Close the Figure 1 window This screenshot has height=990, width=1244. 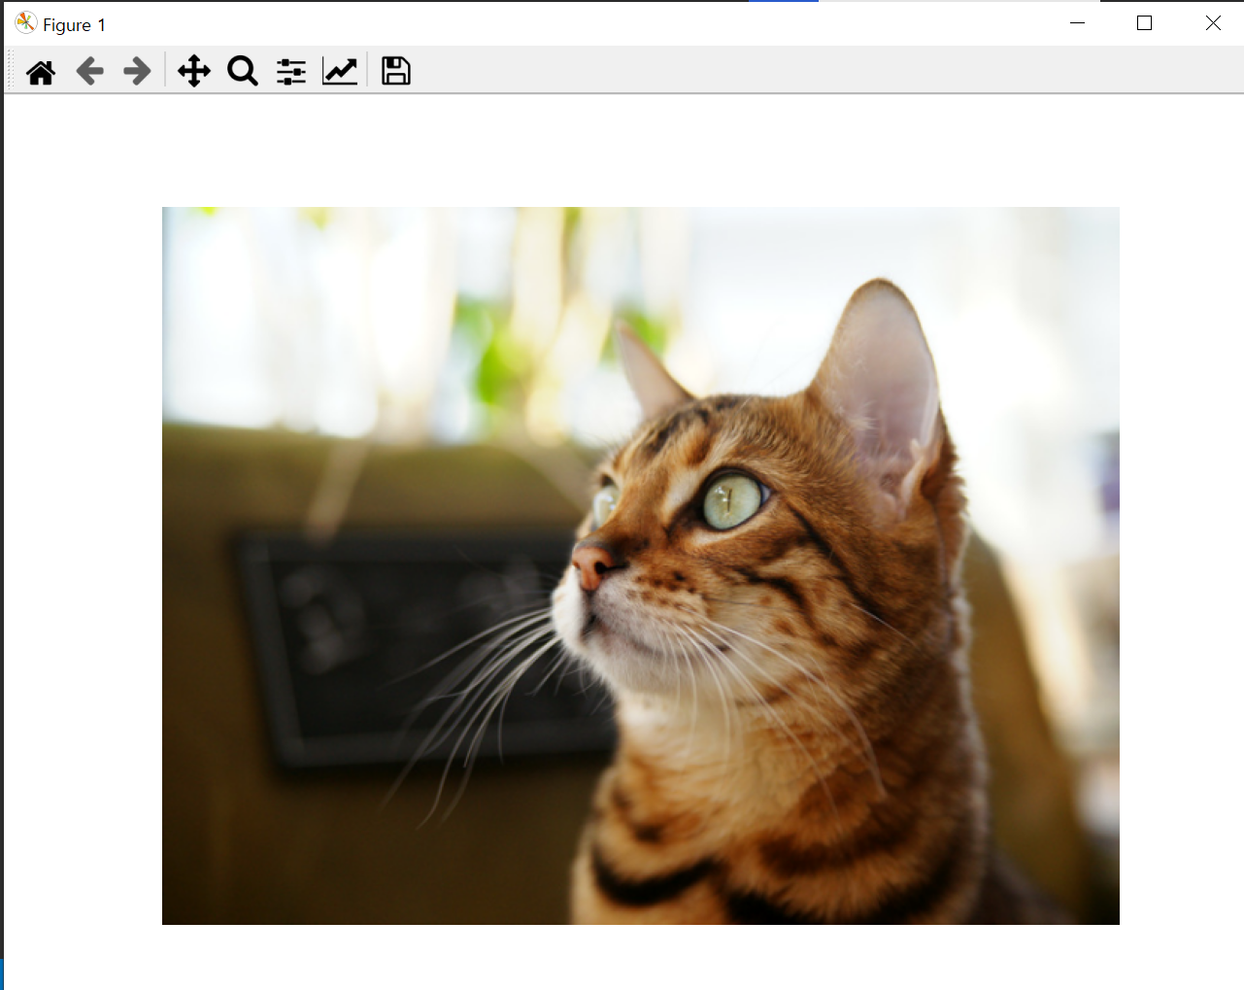(1213, 23)
